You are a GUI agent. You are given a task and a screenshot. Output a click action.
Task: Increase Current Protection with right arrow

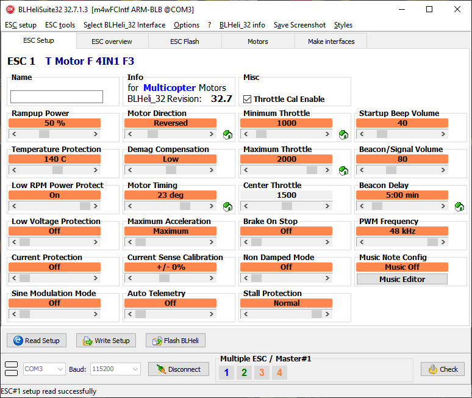pos(95,278)
